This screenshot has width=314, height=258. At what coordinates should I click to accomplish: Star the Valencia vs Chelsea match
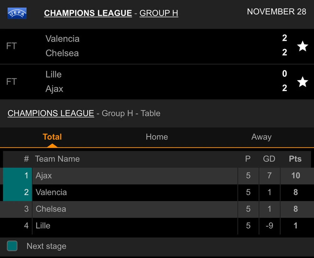pyautogui.click(x=302, y=46)
